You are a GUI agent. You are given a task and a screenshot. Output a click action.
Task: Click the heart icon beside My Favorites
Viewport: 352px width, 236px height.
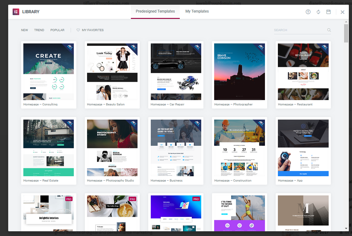click(x=78, y=30)
